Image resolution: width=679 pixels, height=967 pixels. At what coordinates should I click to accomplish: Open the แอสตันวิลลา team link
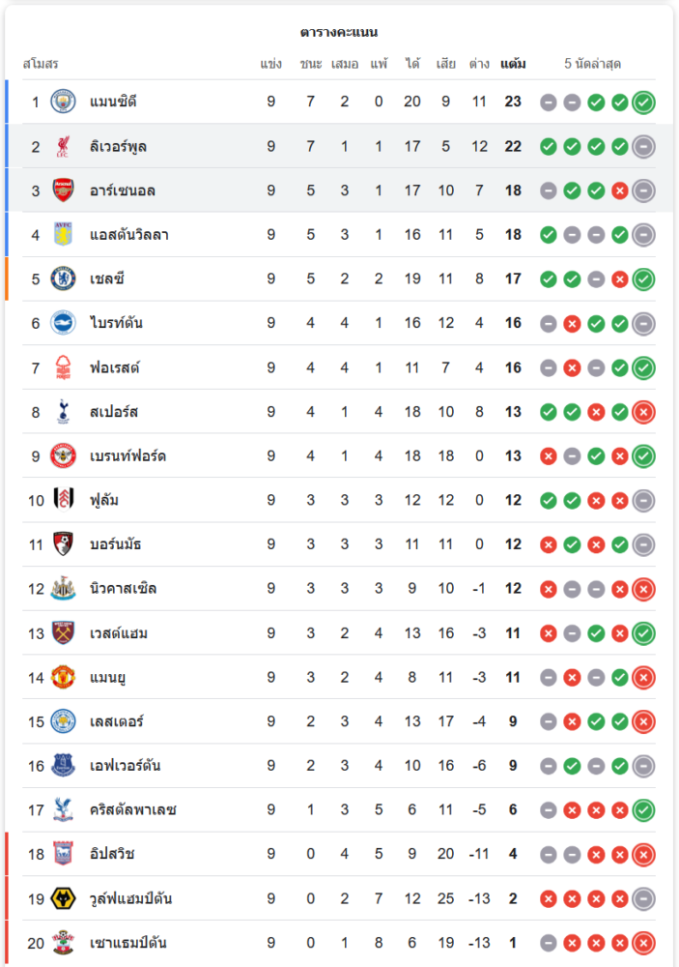pyautogui.click(x=128, y=234)
